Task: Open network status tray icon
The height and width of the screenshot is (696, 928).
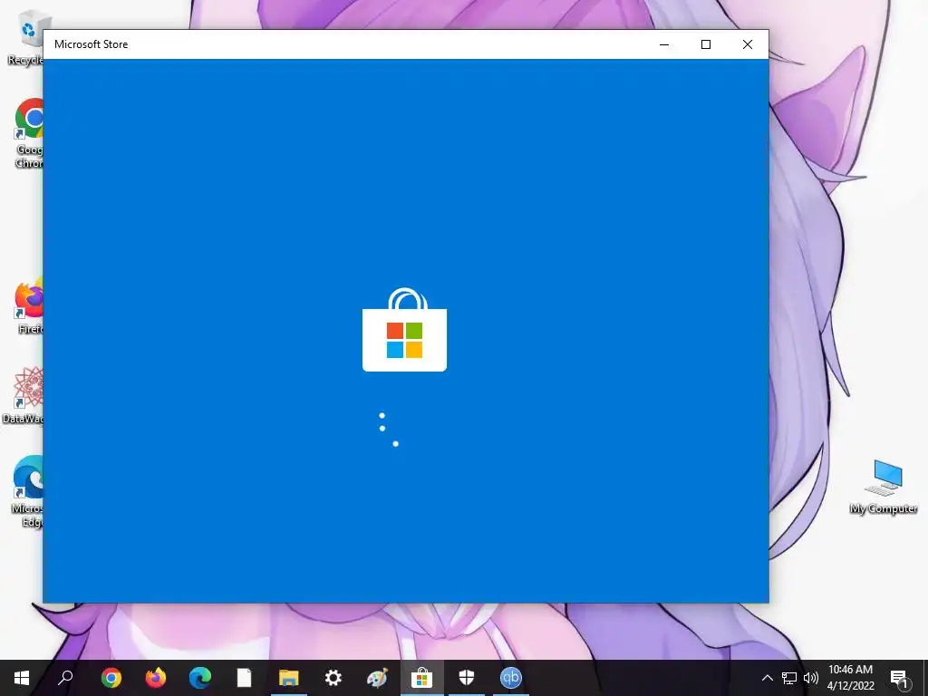Action: 789,678
